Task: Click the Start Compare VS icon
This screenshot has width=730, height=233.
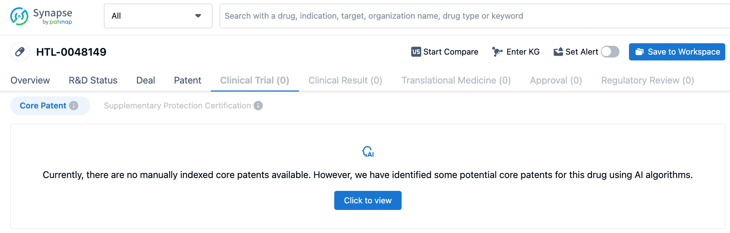Action: [x=416, y=52]
